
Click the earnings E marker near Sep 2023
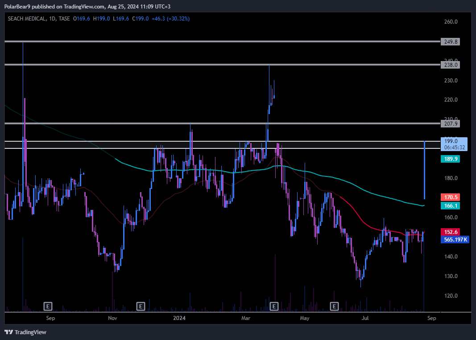[x=48, y=306]
